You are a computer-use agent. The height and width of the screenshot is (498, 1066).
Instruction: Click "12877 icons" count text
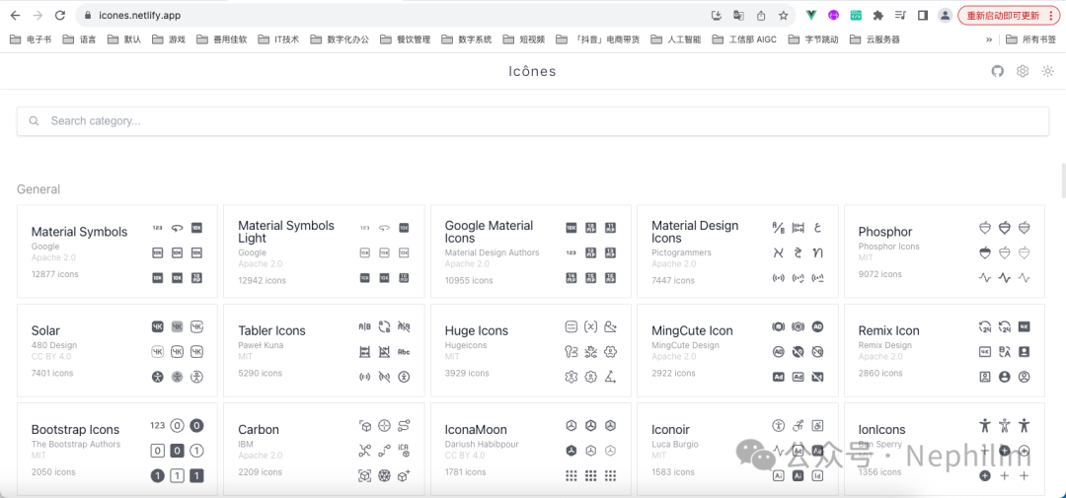click(55, 274)
